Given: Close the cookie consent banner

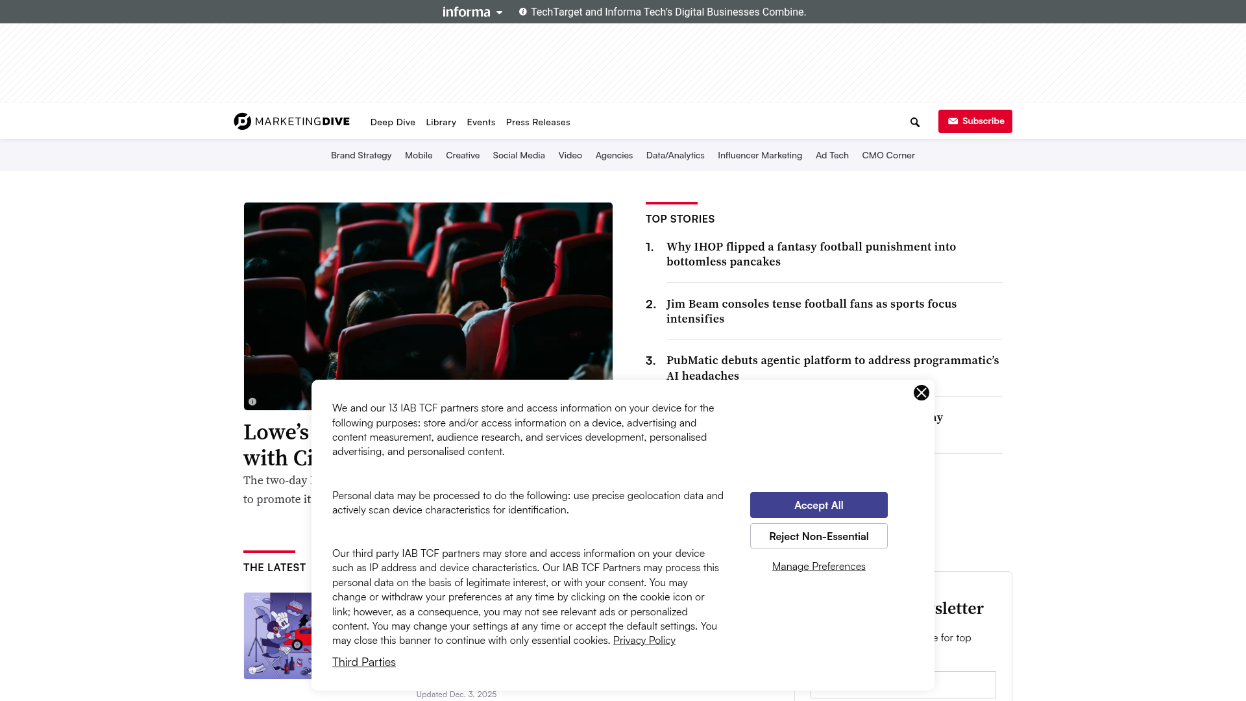Looking at the screenshot, I should 922,393.
